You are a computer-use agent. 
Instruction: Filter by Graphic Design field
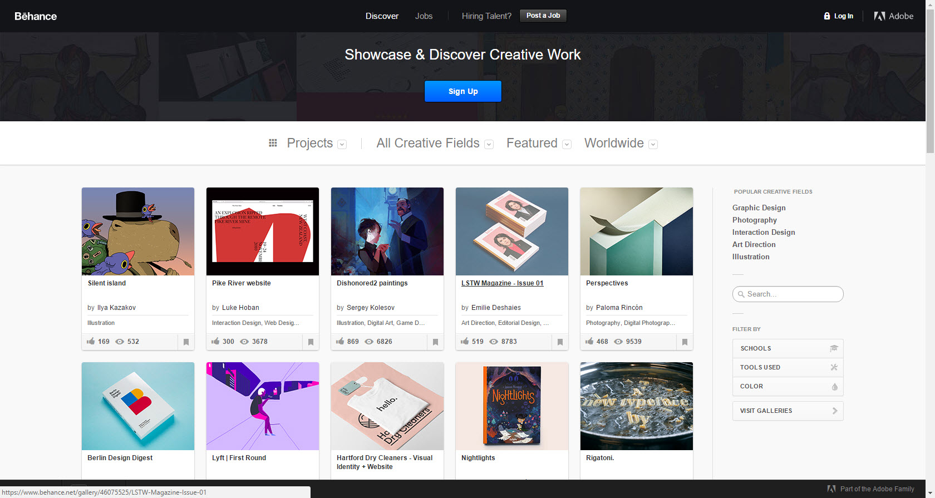coord(759,208)
